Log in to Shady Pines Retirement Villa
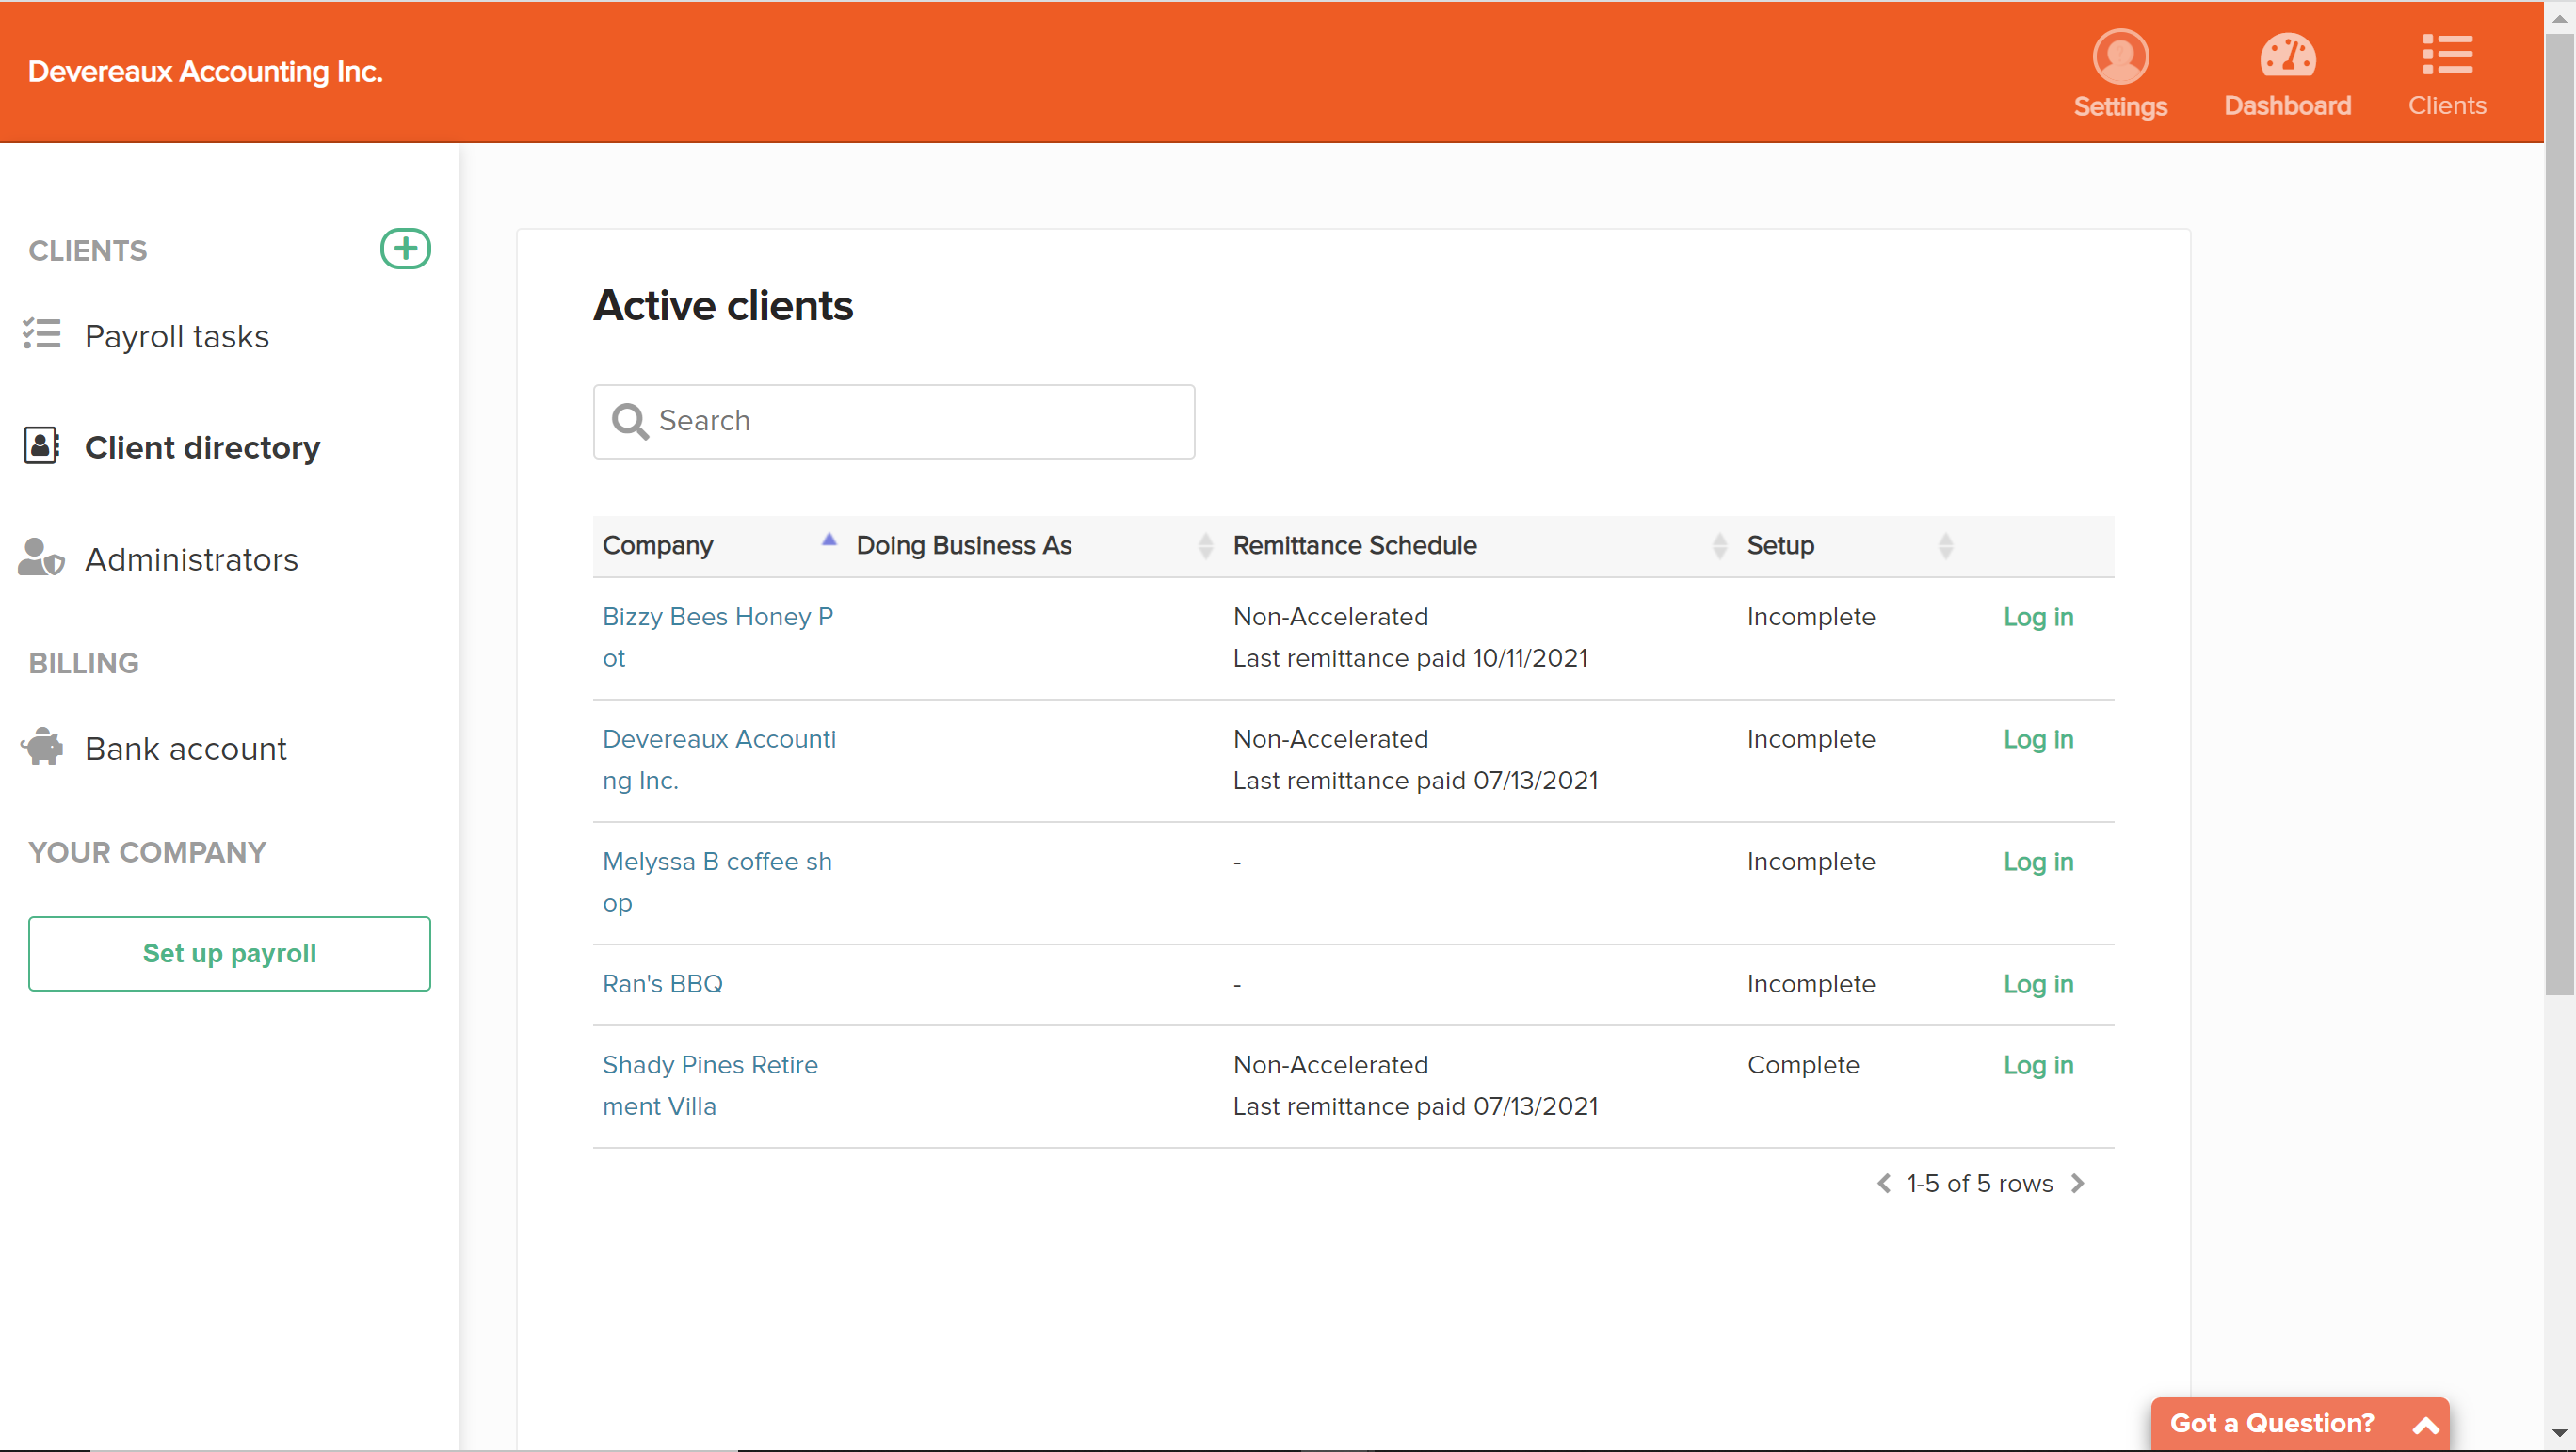Viewport: 2576px width, 1452px height. [2037, 1065]
